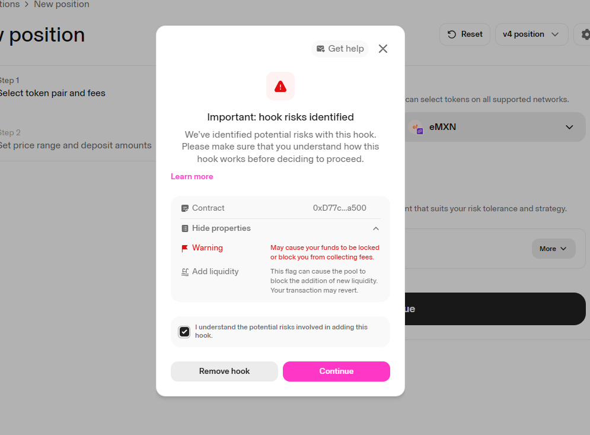Close the hook risks dialog
Screen dimensions: 590x435
click(x=383, y=49)
